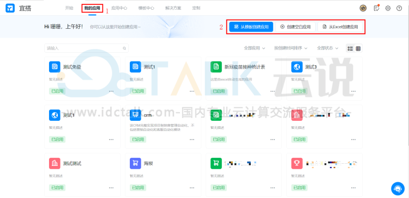Open the settings gear icon
The width and height of the screenshot is (409, 198).
388,8
